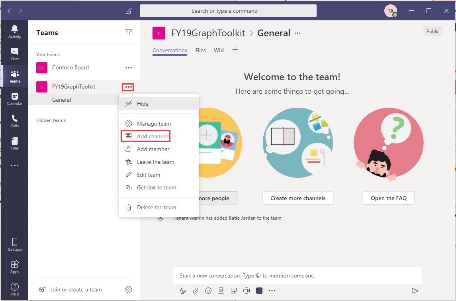The width and height of the screenshot is (456, 301).
Task: Open Files from the left rail
Action: pos(15,144)
